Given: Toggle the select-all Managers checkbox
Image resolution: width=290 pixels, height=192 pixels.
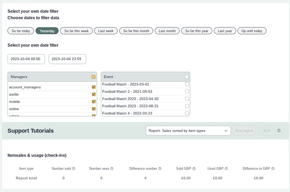Looking at the screenshot, I should (x=93, y=77).
